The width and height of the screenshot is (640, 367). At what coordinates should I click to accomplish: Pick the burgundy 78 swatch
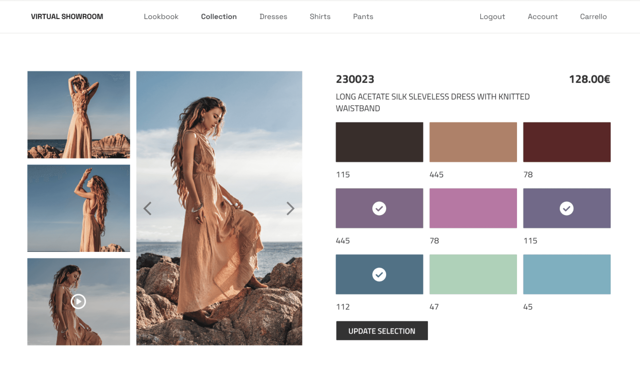tap(567, 142)
